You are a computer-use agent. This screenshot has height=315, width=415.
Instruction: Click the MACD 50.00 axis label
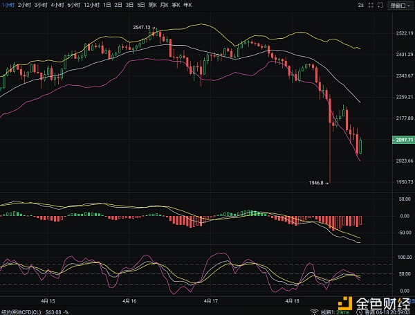pyautogui.click(x=405, y=199)
